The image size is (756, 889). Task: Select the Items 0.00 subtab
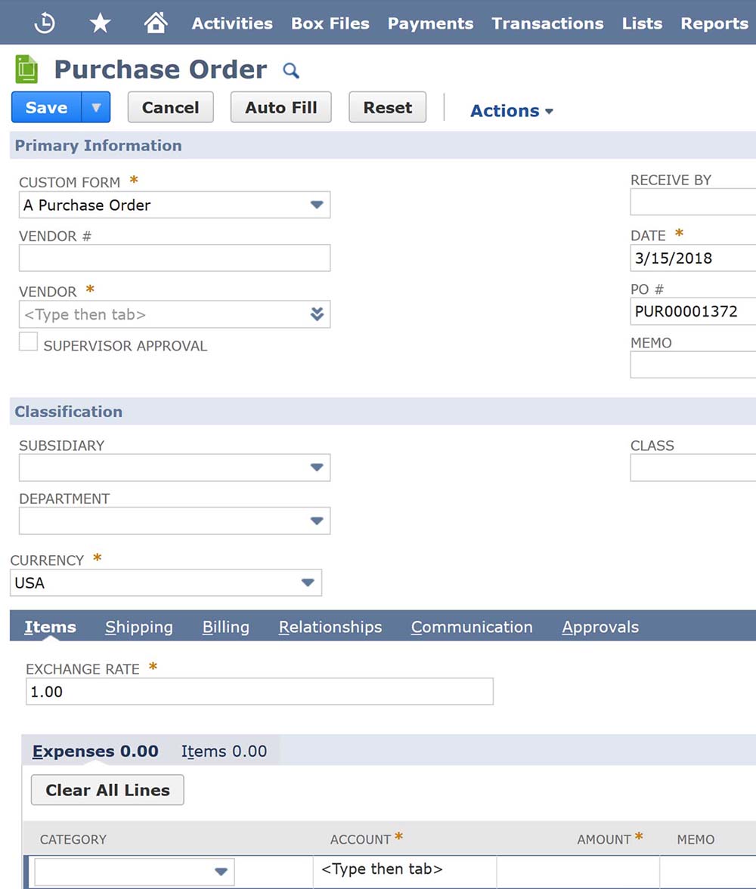pyautogui.click(x=224, y=751)
